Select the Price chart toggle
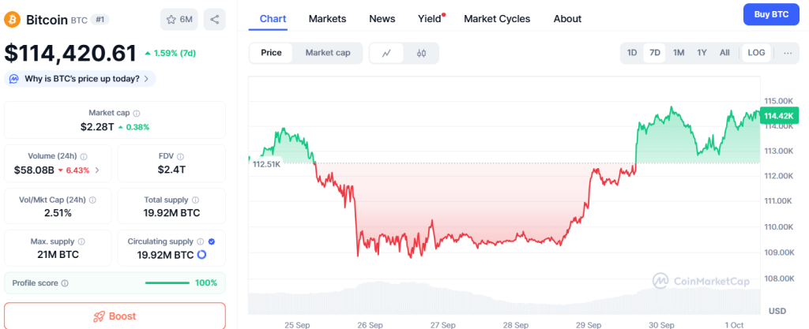 click(x=271, y=53)
